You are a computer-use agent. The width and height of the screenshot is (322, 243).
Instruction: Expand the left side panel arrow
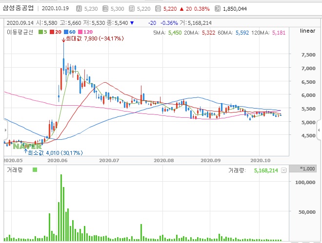tap(5, 130)
